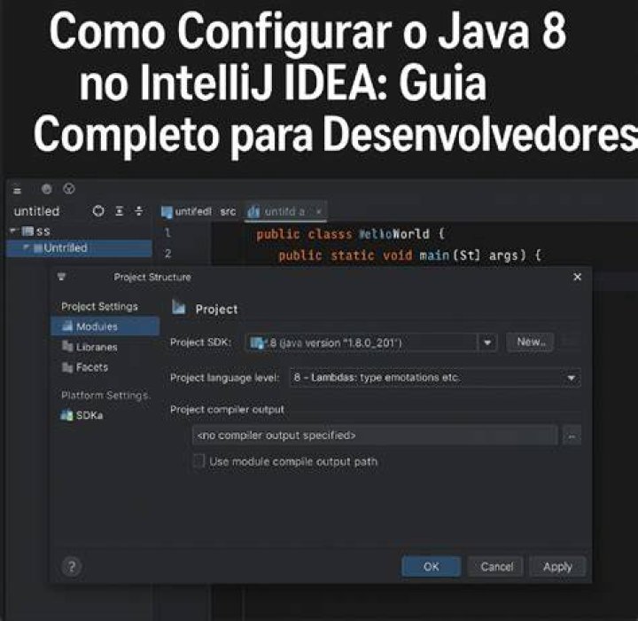
Task: Click the Java file icon in editor tab
Action: 253,211
